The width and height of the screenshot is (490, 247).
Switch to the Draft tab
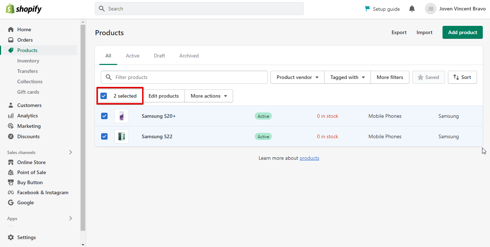point(159,56)
